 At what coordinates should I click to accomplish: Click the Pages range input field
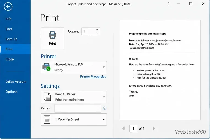click(78, 108)
